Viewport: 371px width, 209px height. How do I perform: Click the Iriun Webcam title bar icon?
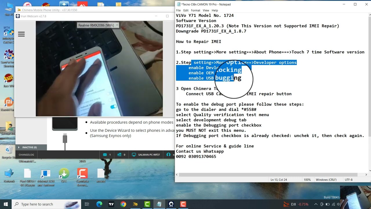click(18, 16)
